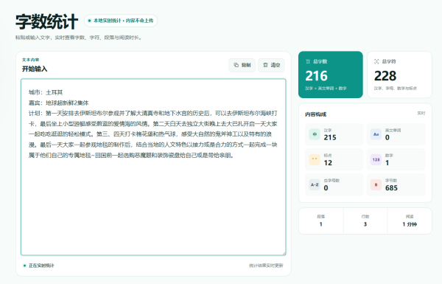Click the 字节数 value 685
442x284 pixels.
coord(391,188)
